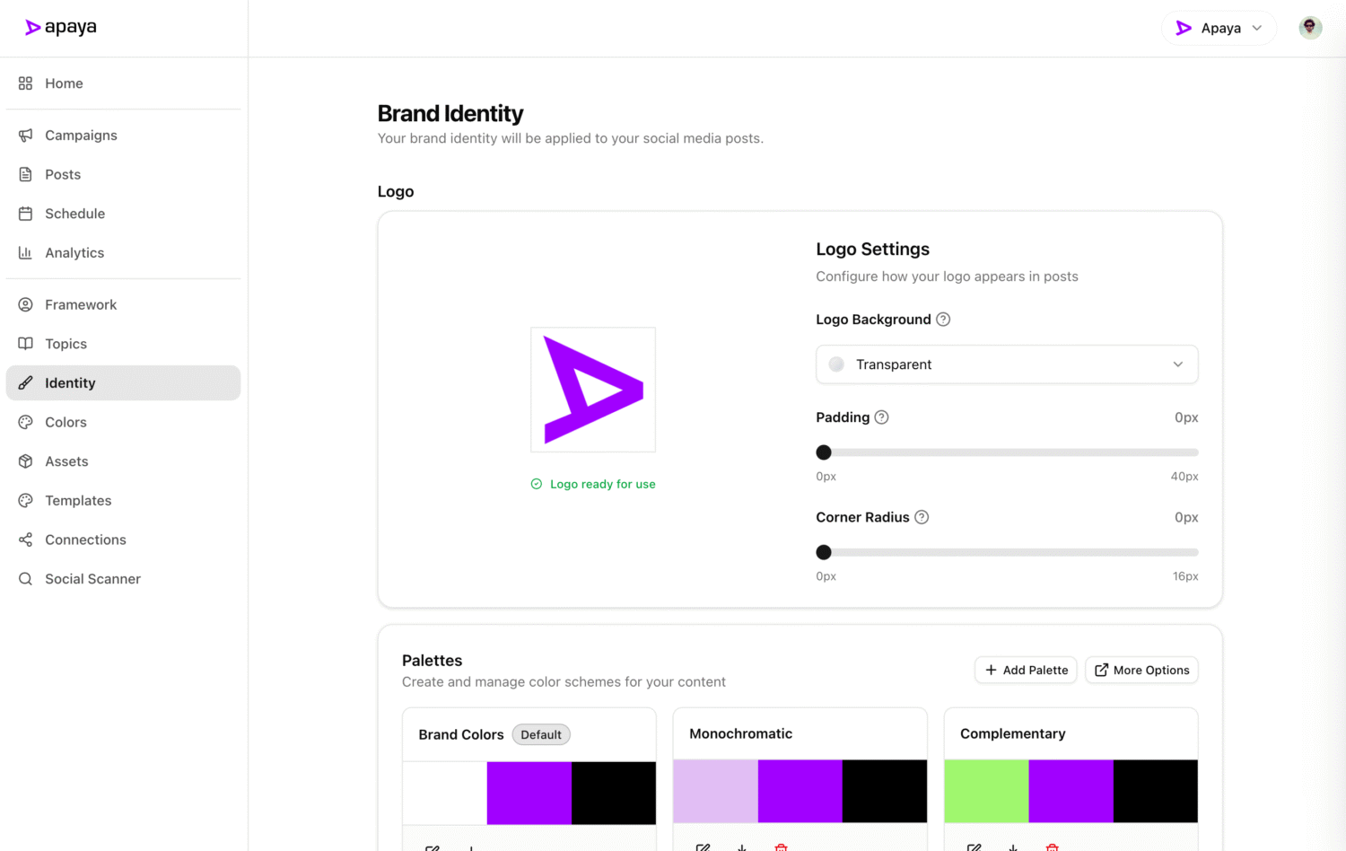Open the Connections share icon
Image resolution: width=1346 pixels, height=851 pixels.
26,540
